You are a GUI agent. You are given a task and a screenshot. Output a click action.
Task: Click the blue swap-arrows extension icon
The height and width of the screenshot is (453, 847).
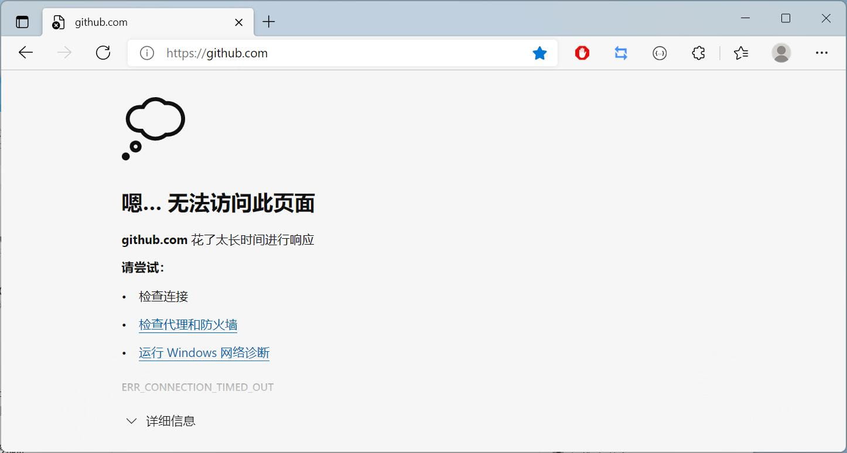click(620, 53)
